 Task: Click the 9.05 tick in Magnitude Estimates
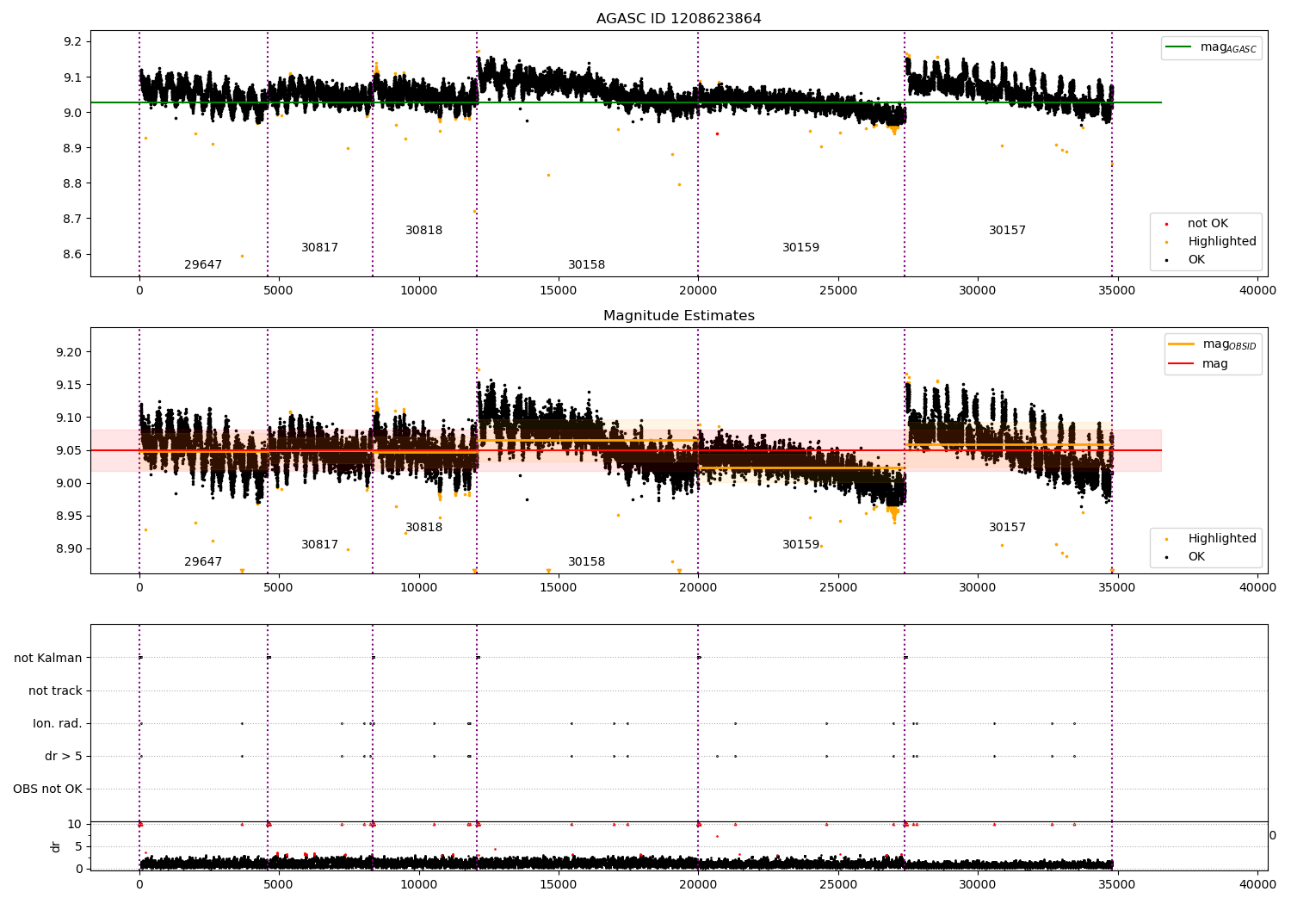pyautogui.click(x=70, y=451)
